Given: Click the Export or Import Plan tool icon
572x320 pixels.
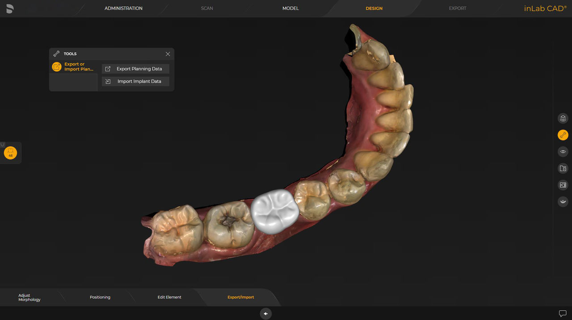Looking at the screenshot, I should 56,66.
